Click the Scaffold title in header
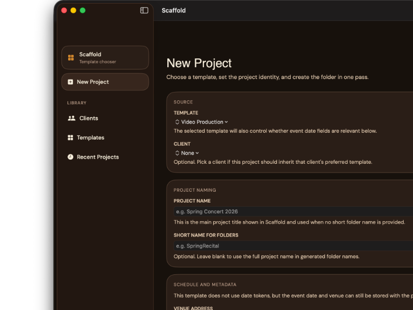The width and height of the screenshot is (413, 310). 173,10
